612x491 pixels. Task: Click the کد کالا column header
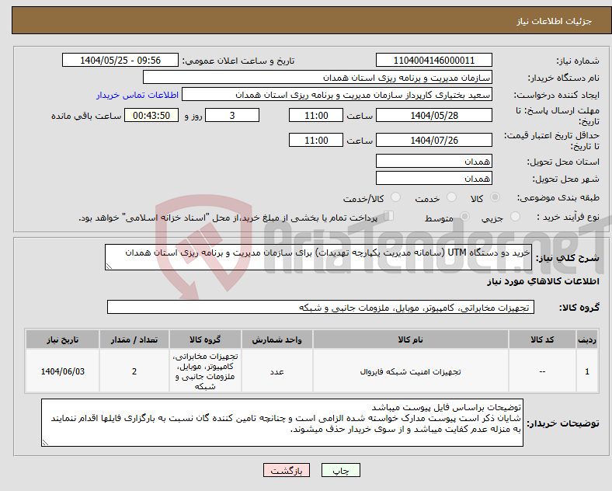coord(542,340)
